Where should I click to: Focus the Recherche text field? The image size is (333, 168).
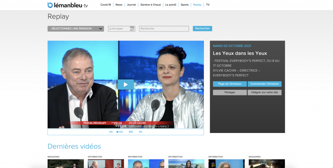point(164,29)
